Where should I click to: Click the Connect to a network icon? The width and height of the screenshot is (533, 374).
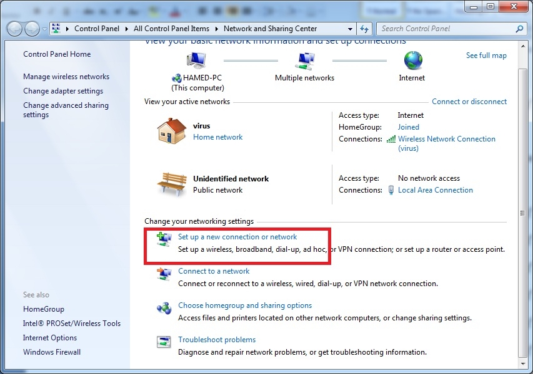164,273
